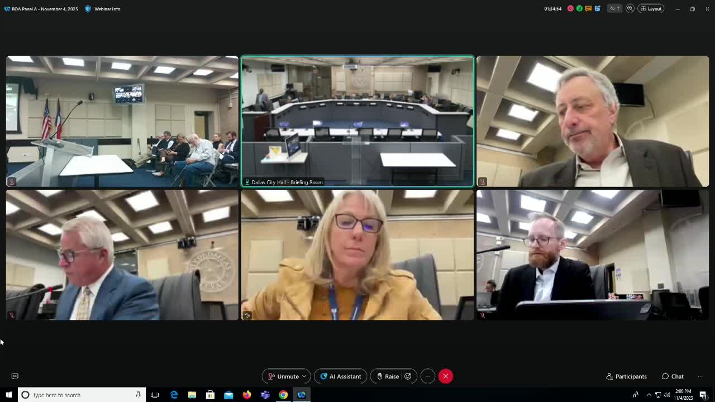Unmute the microphone
Viewport: 715px width, 402px height.
pos(284,376)
